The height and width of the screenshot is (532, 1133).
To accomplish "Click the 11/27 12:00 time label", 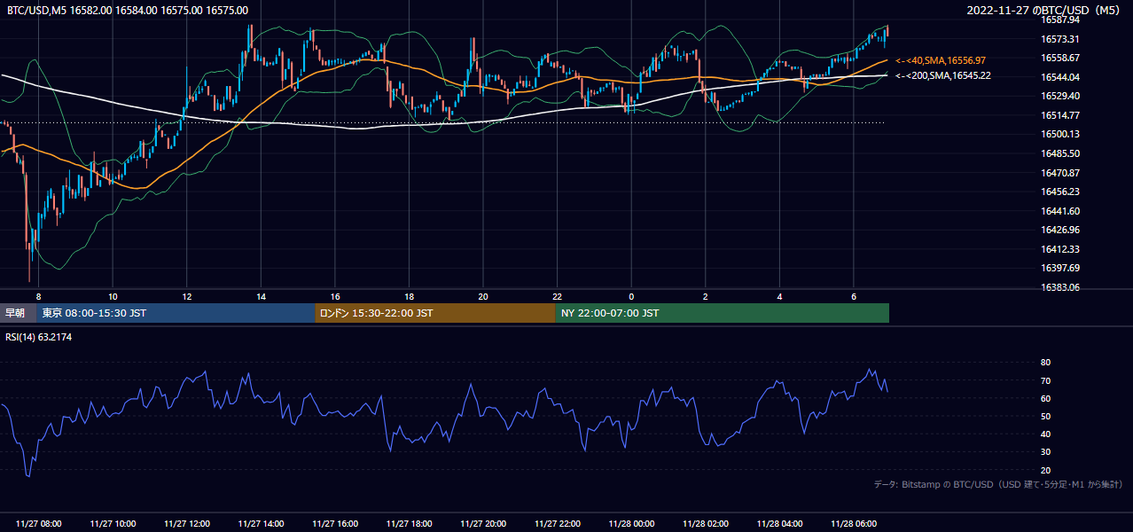I will pyautogui.click(x=187, y=524).
